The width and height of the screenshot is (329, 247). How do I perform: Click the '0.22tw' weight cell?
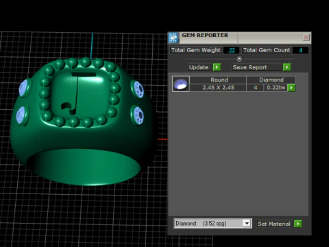276,88
